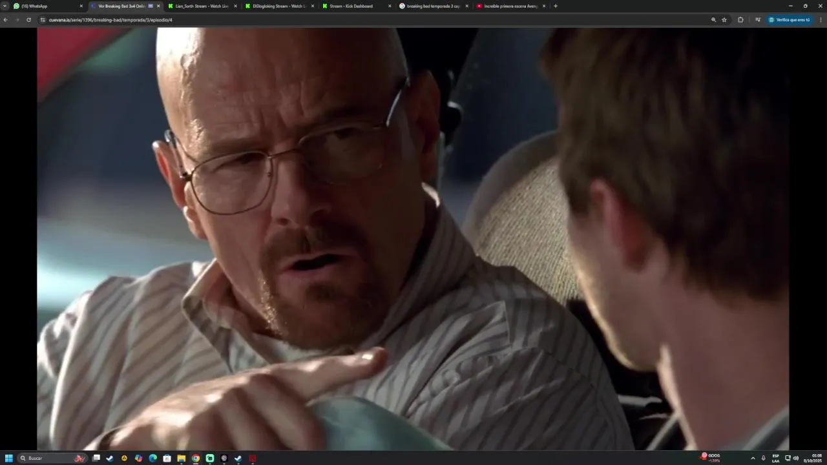Open the green Kick app on taskbar
This screenshot has height=465, width=827.
click(210, 459)
